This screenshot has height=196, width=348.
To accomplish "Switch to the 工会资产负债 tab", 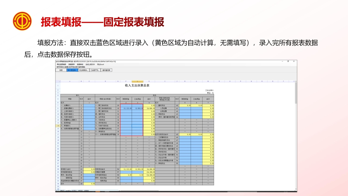I will [95, 70].
